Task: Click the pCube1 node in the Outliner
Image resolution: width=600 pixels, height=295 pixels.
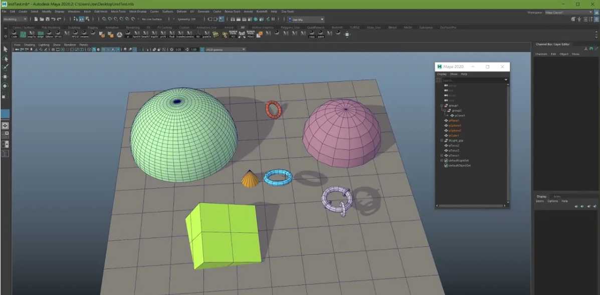Action: [454, 135]
